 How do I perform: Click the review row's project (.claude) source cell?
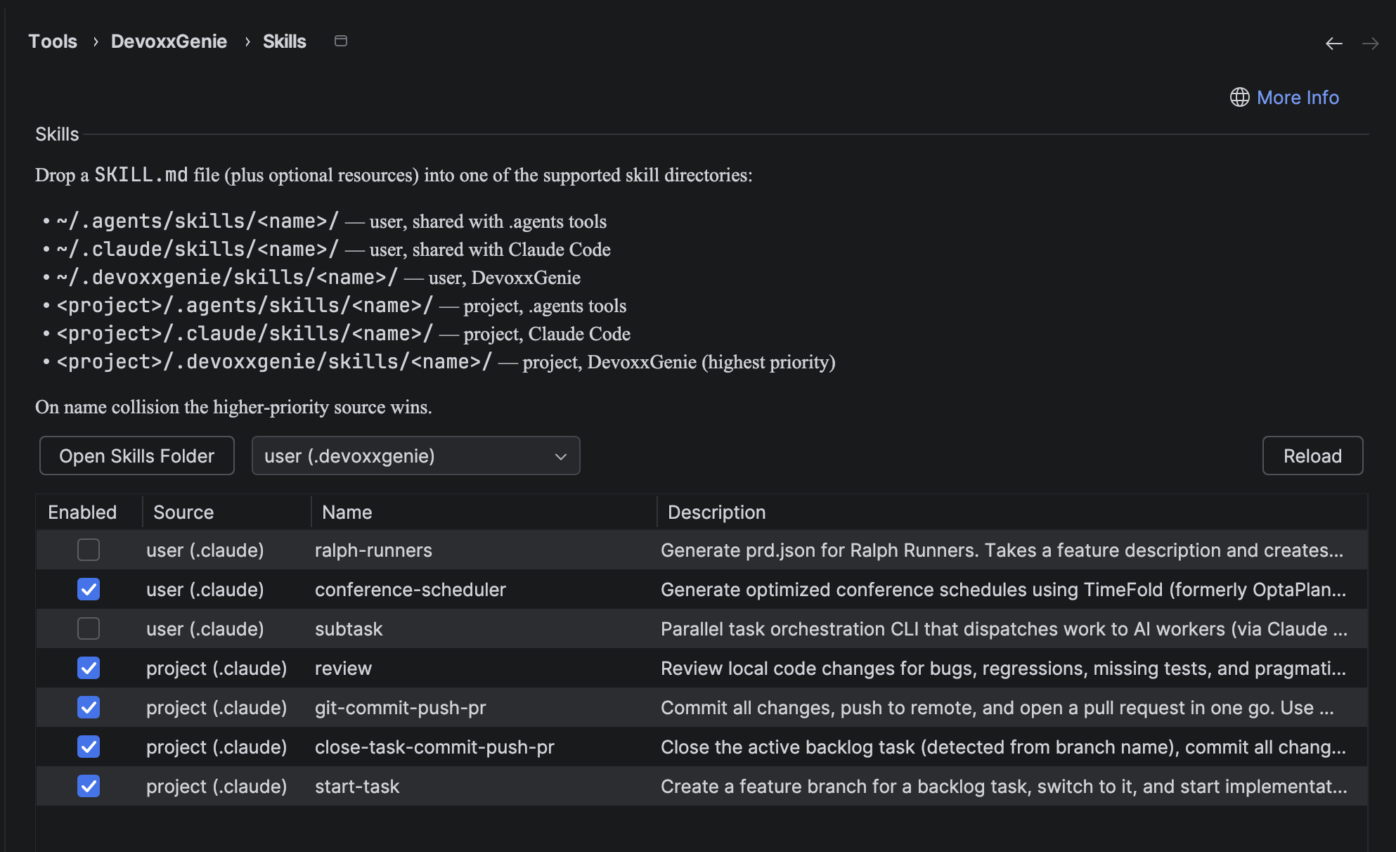[x=226, y=668]
